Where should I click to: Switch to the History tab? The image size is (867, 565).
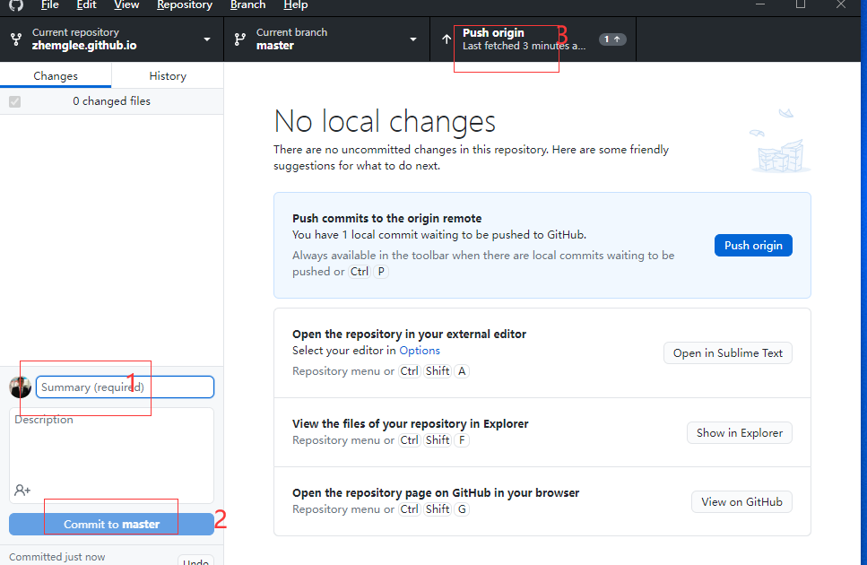168,75
